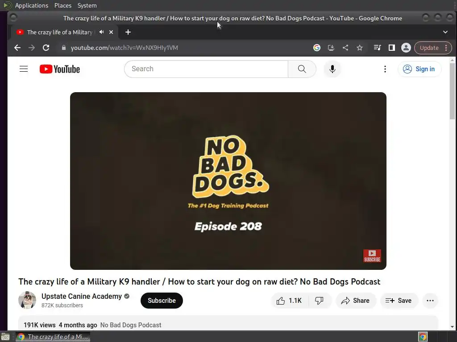The height and width of the screenshot is (342, 457).
Task: Open the YouTube hamburger guide menu
Action: [x=24, y=69]
